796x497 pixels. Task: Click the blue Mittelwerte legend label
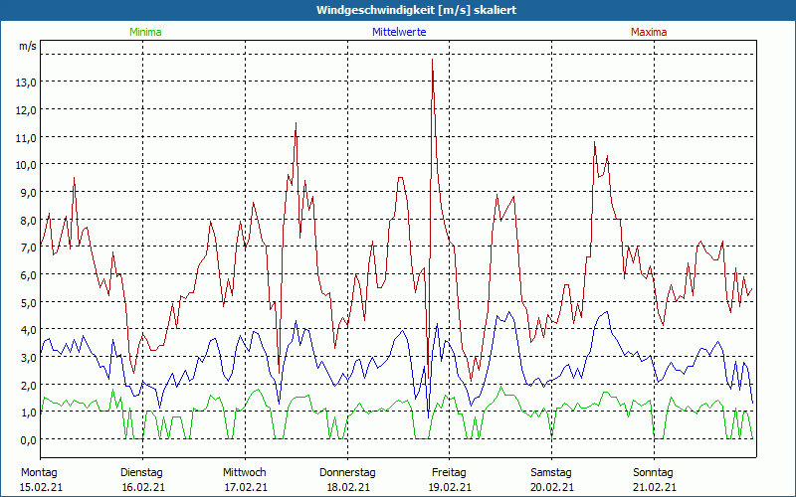(x=399, y=32)
